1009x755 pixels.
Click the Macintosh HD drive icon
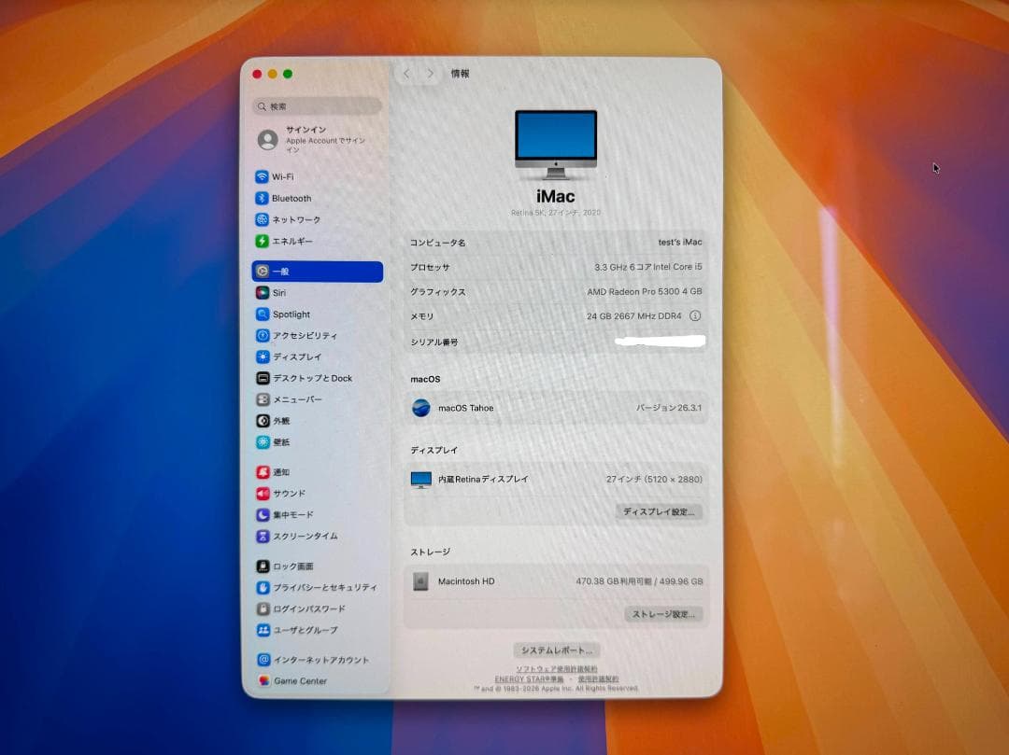pyautogui.click(x=420, y=581)
